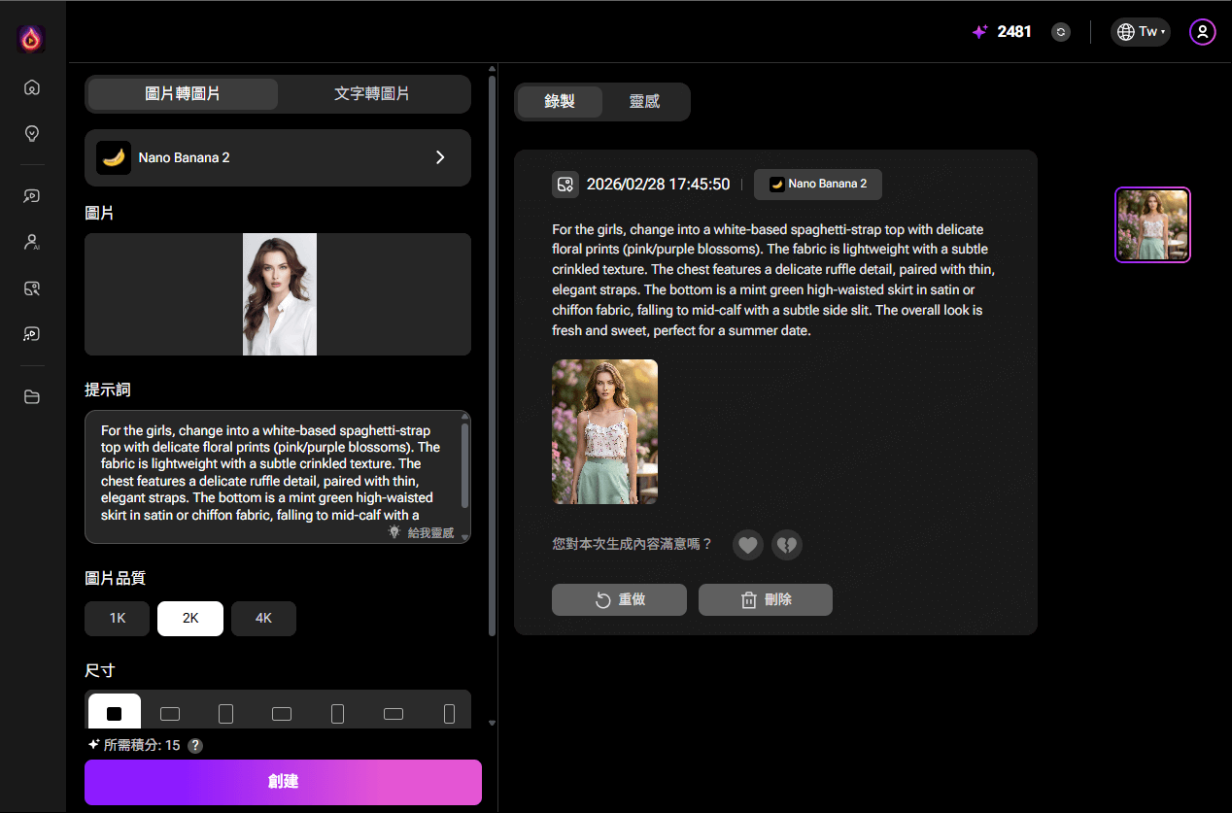Click the required credits help icon

pyautogui.click(x=195, y=746)
